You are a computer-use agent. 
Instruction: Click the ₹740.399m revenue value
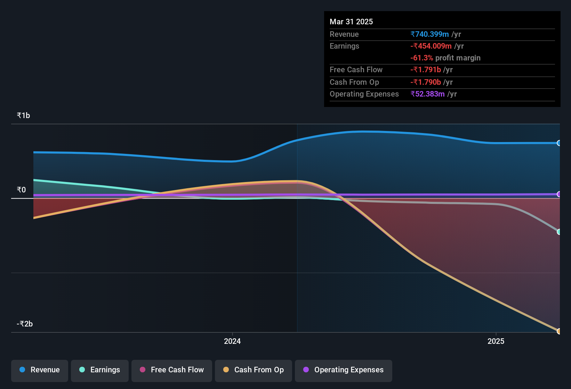point(429,34)
